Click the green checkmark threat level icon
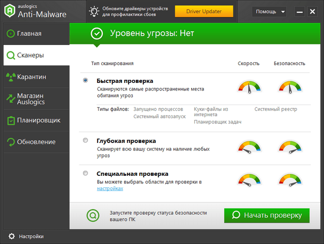This screenshot has width=324, height=244. pos(96,34)
